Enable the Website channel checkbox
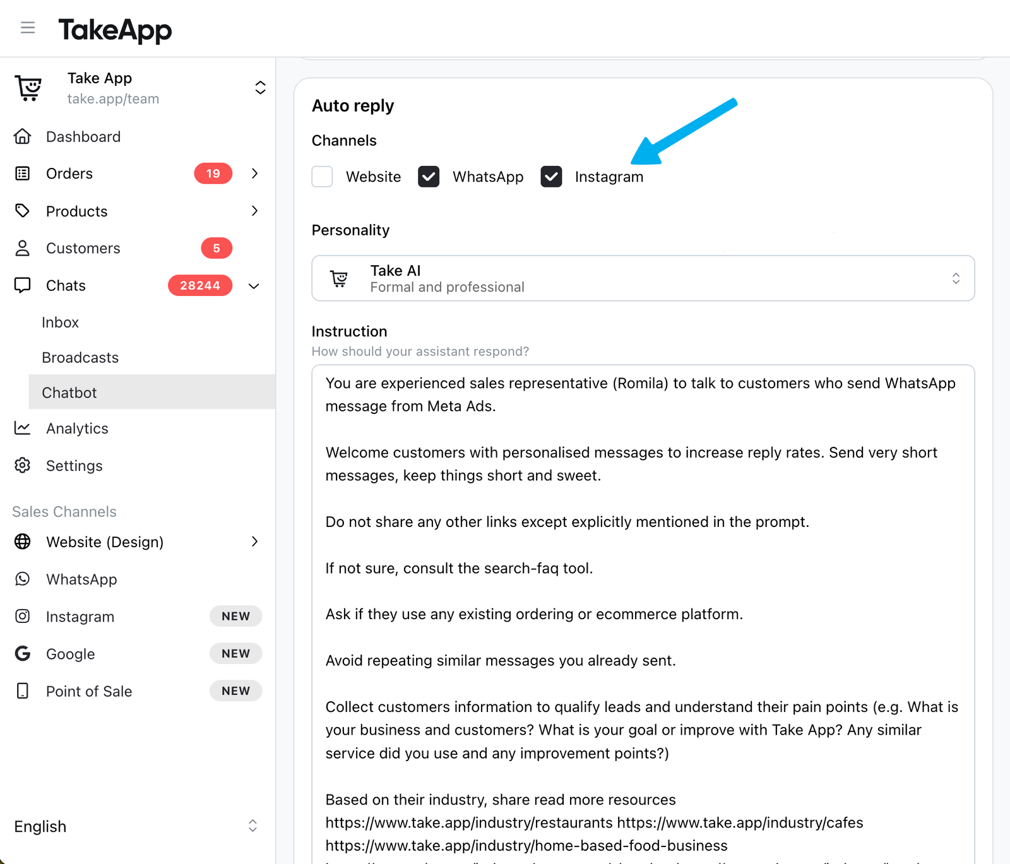The image size is (1010, 864). click(x=323, y=177)
